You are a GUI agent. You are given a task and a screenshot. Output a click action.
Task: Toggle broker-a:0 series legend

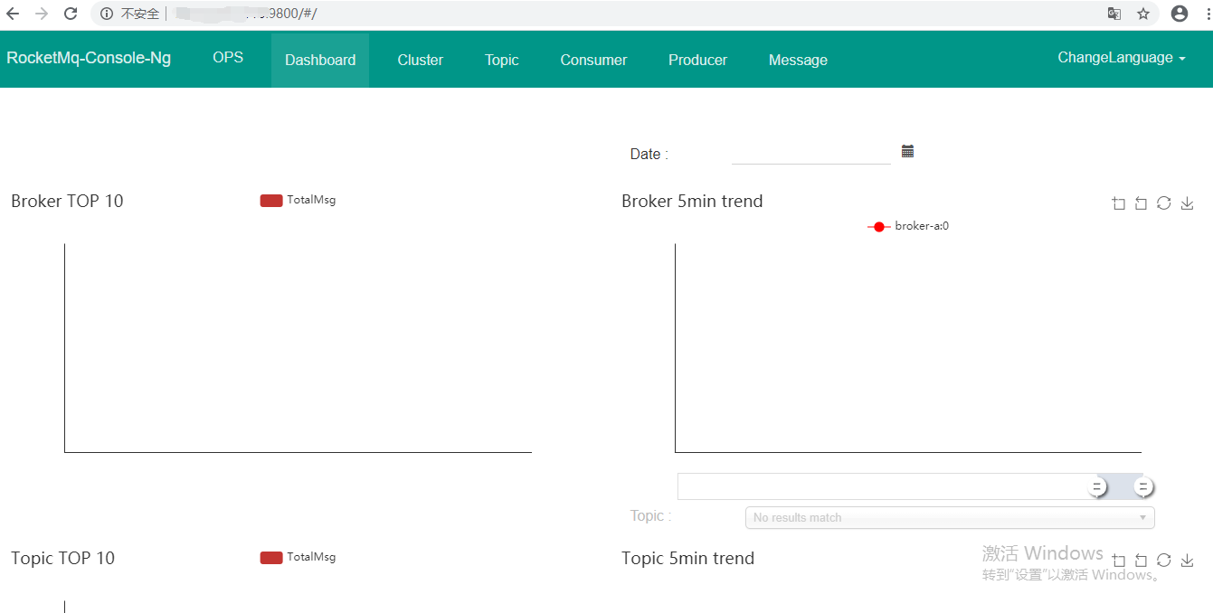click(x=908, y=226)
